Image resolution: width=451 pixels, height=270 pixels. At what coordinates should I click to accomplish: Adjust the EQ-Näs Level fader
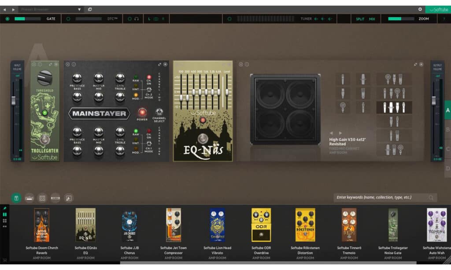pos(227,91)
